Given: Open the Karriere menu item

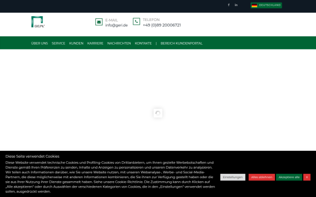Looking at the screenshot, I should 95,43.
